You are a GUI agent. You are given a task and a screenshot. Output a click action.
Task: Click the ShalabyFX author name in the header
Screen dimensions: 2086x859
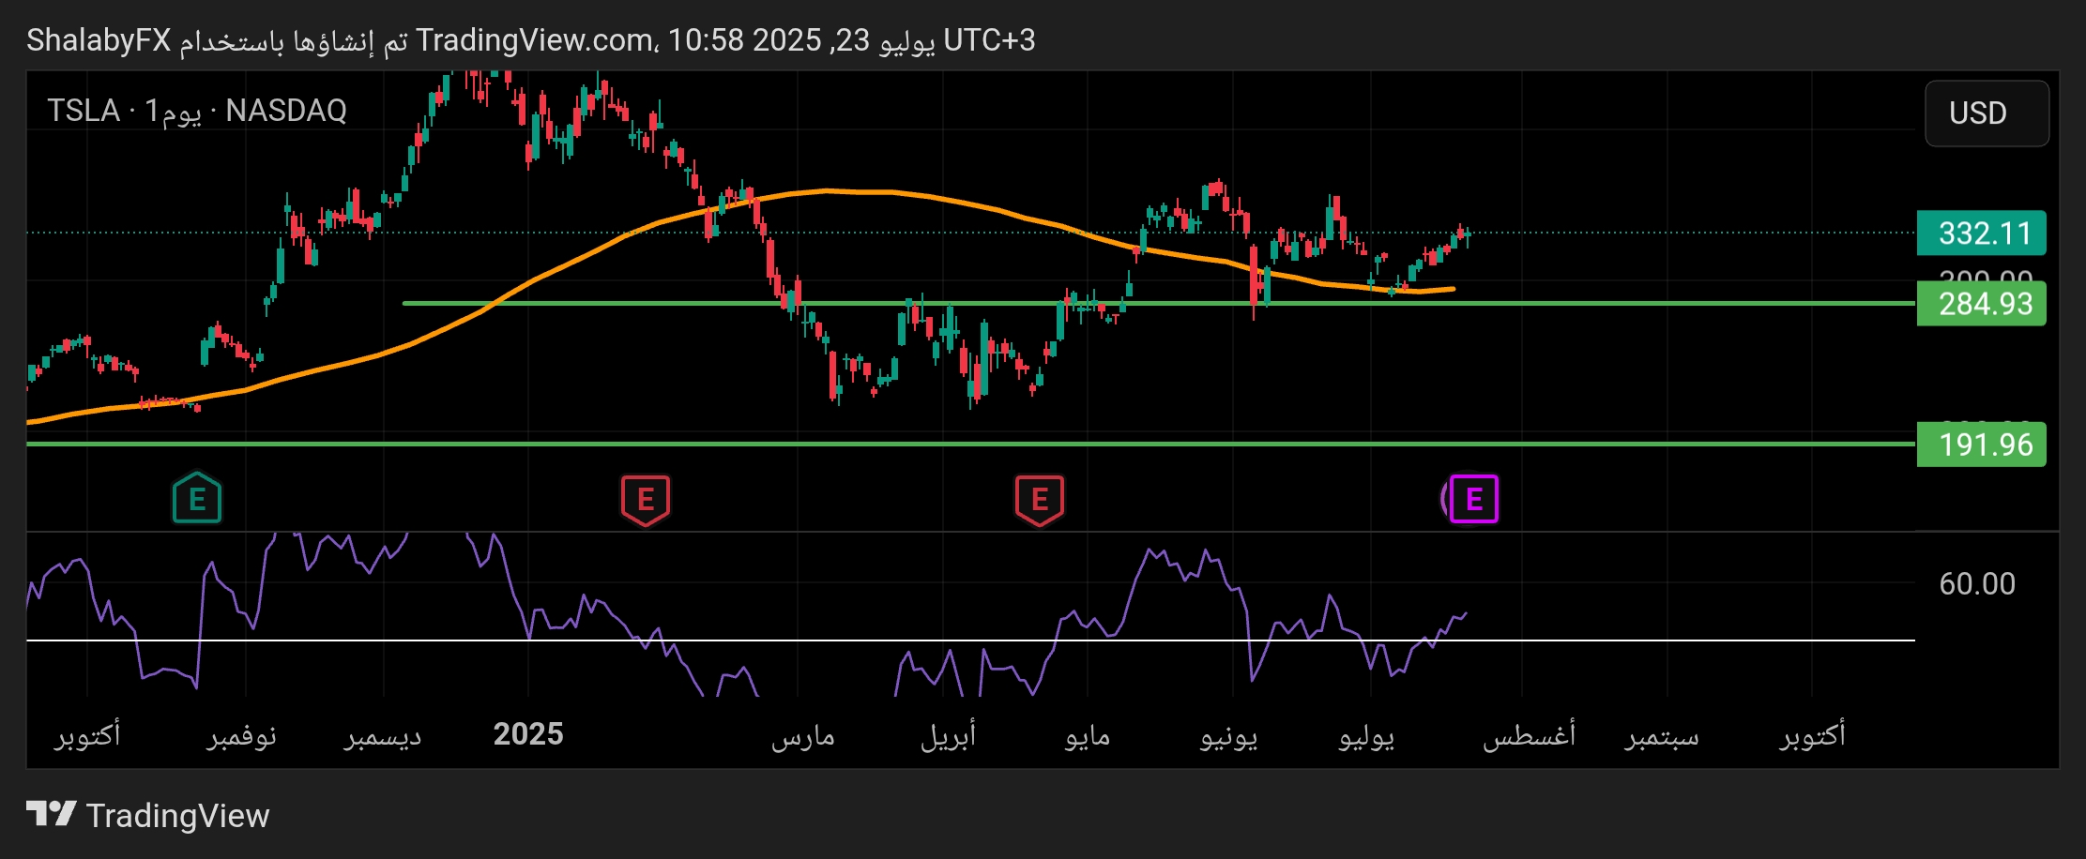tap(99, 40)
